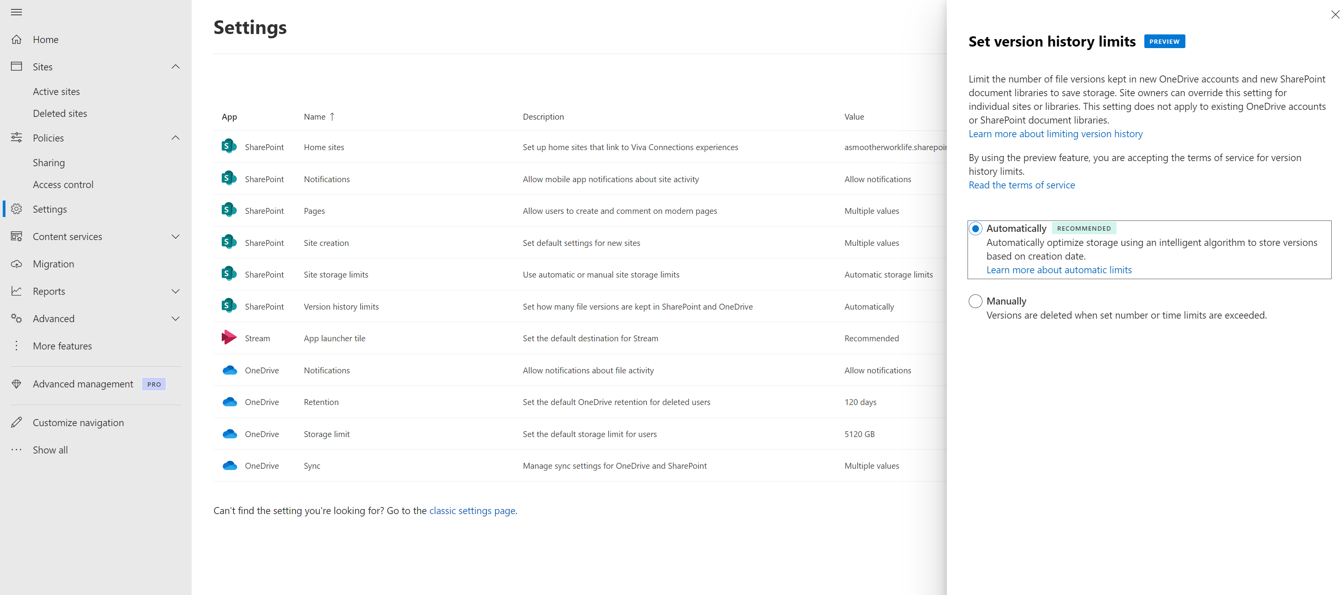
Task: Open Learn more about limiting version history
Action: point(1055,134)
